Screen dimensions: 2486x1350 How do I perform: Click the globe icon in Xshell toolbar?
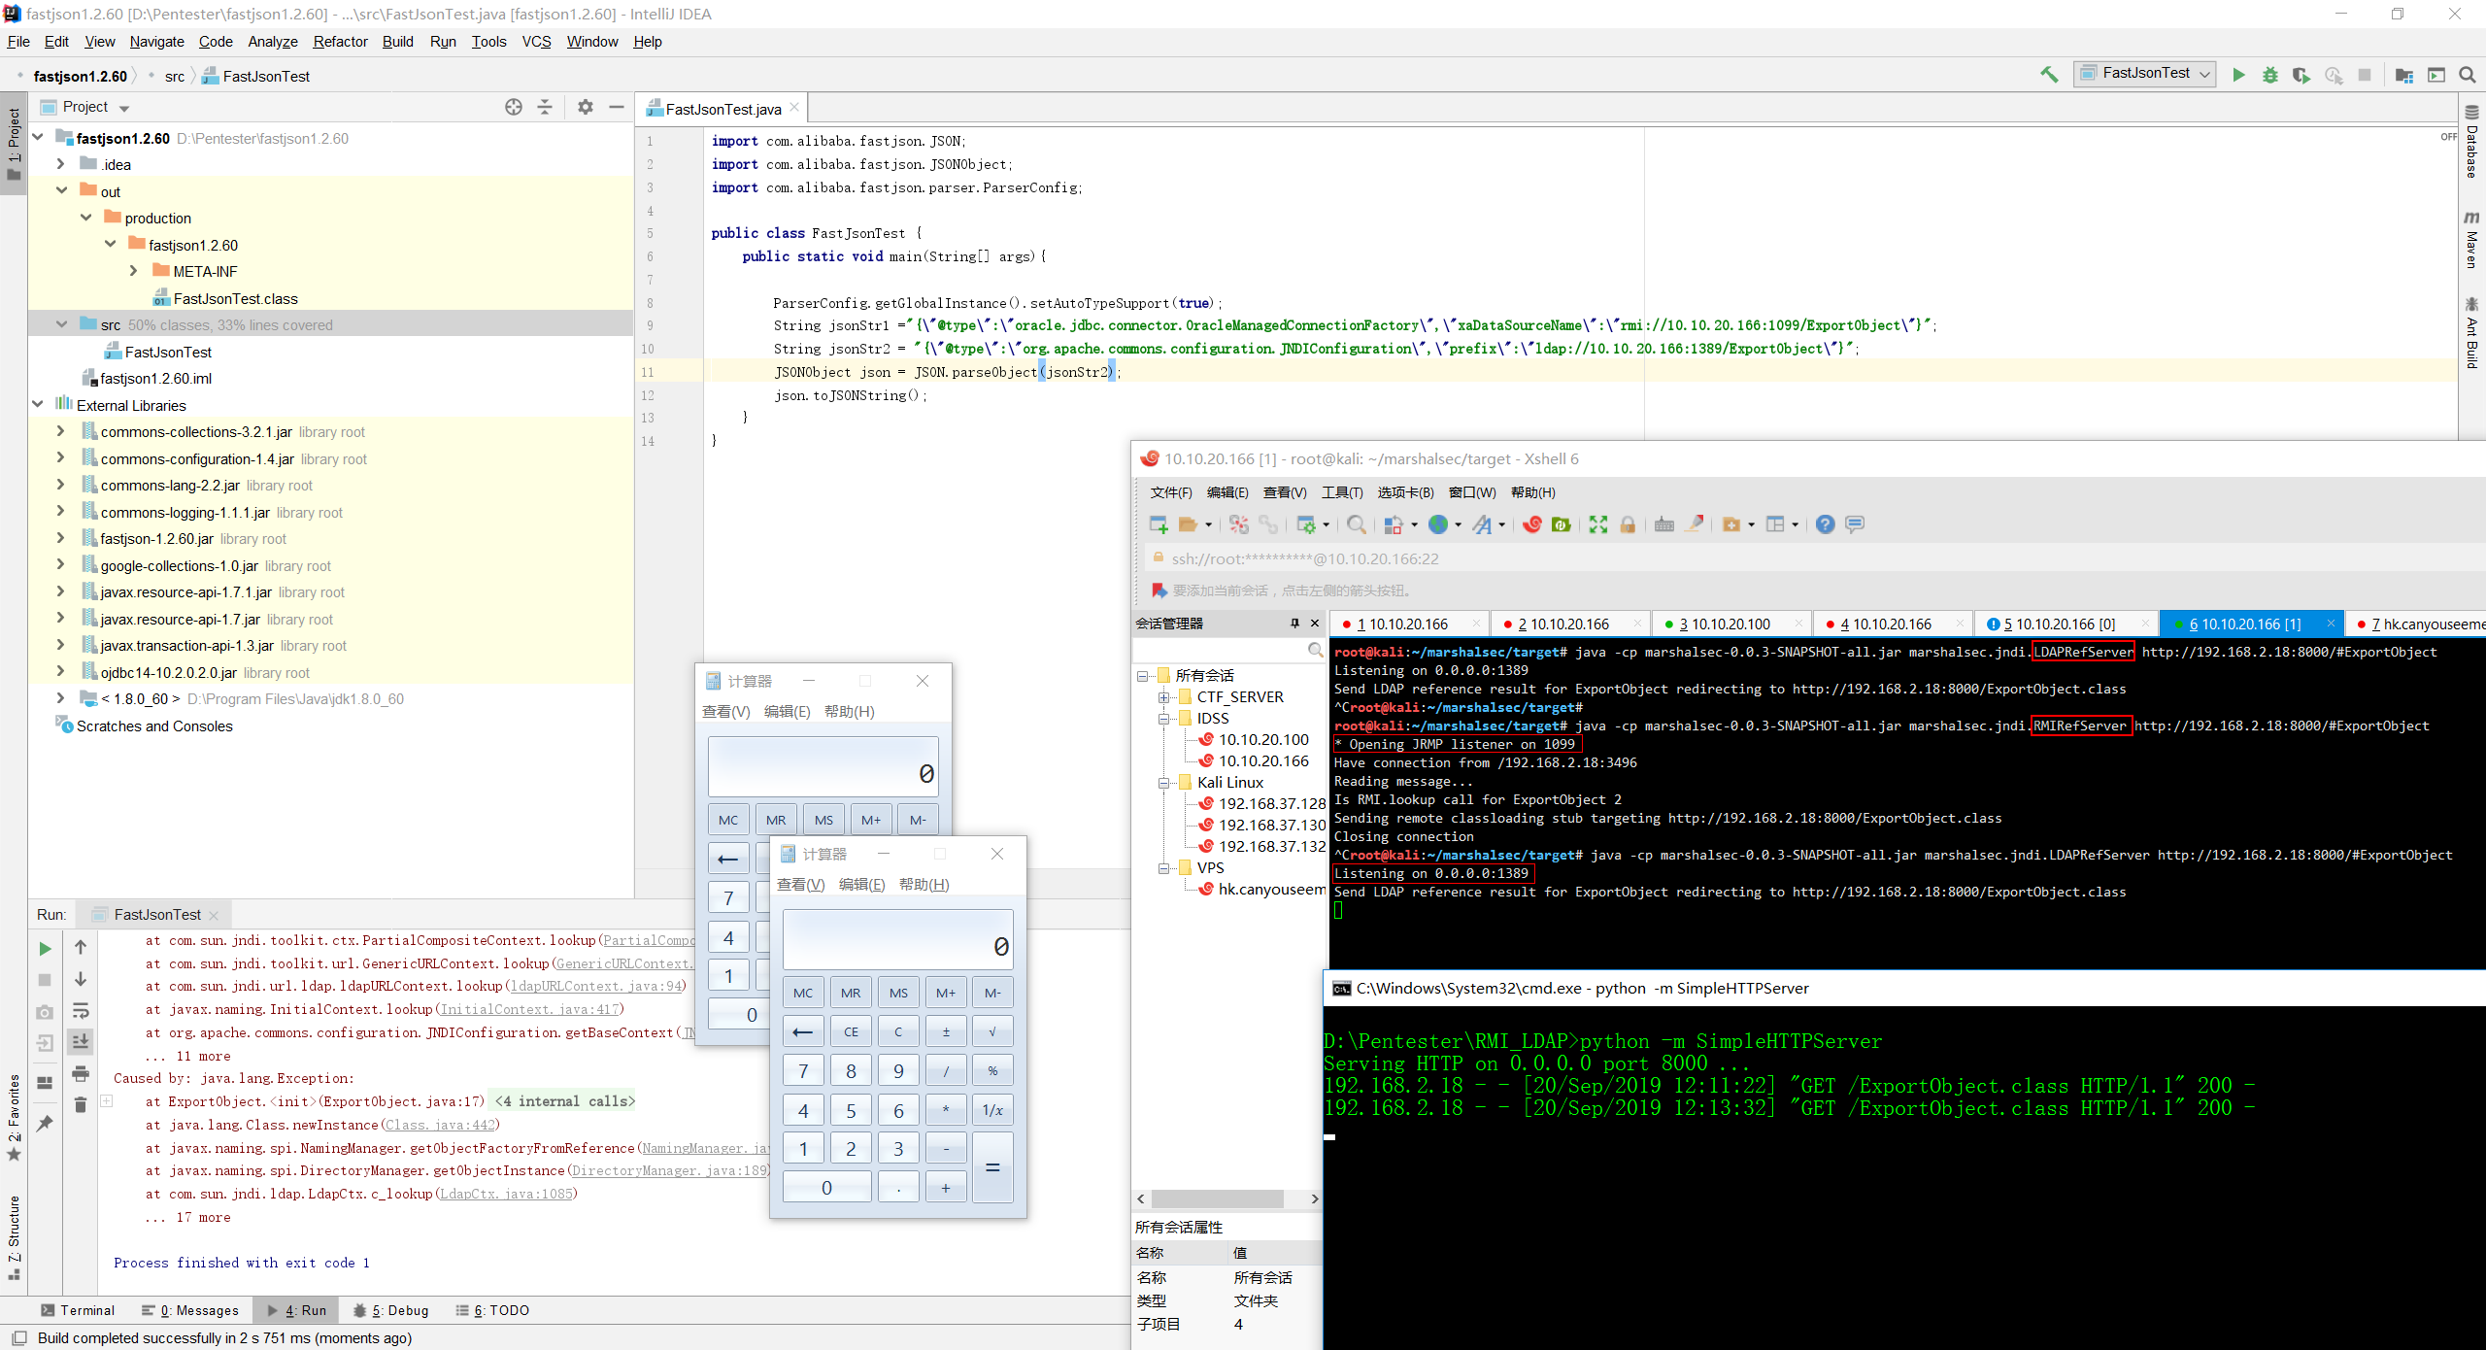click(x=1438, y=524)
